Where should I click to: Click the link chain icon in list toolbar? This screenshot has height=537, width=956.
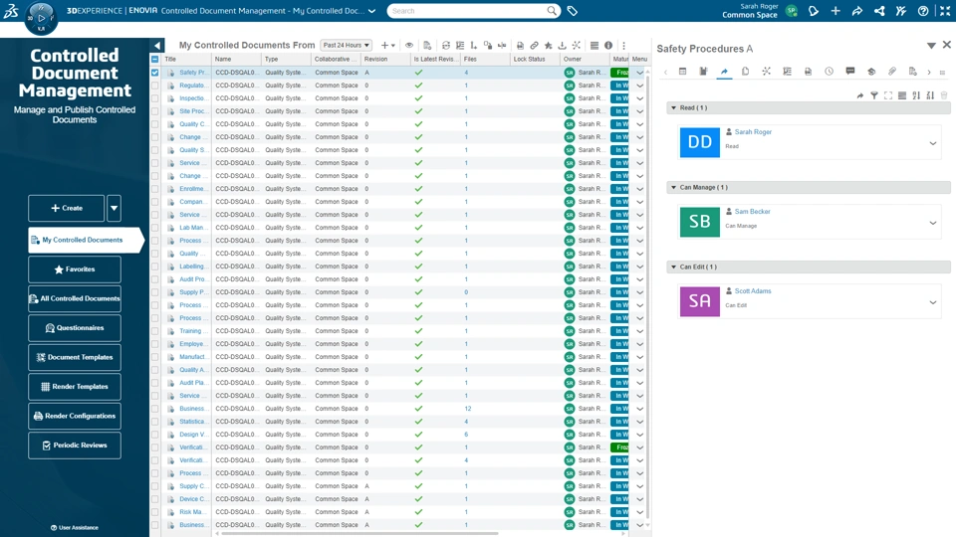[x=534, y=45]
